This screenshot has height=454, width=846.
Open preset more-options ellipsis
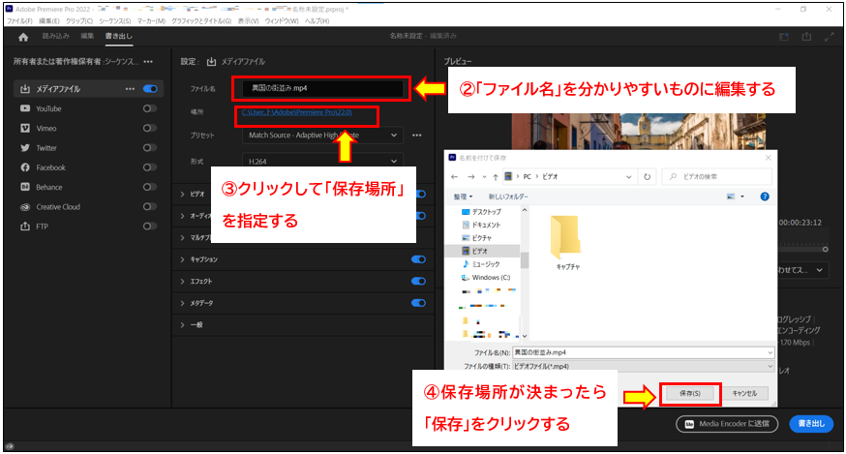coord(417,135)
